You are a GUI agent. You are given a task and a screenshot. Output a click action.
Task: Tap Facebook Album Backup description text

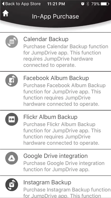(65, 95)
